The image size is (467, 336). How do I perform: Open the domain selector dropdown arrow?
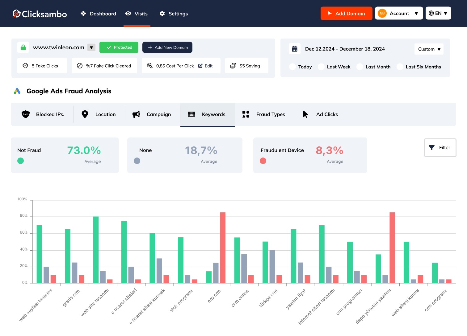tap(91, 47)
